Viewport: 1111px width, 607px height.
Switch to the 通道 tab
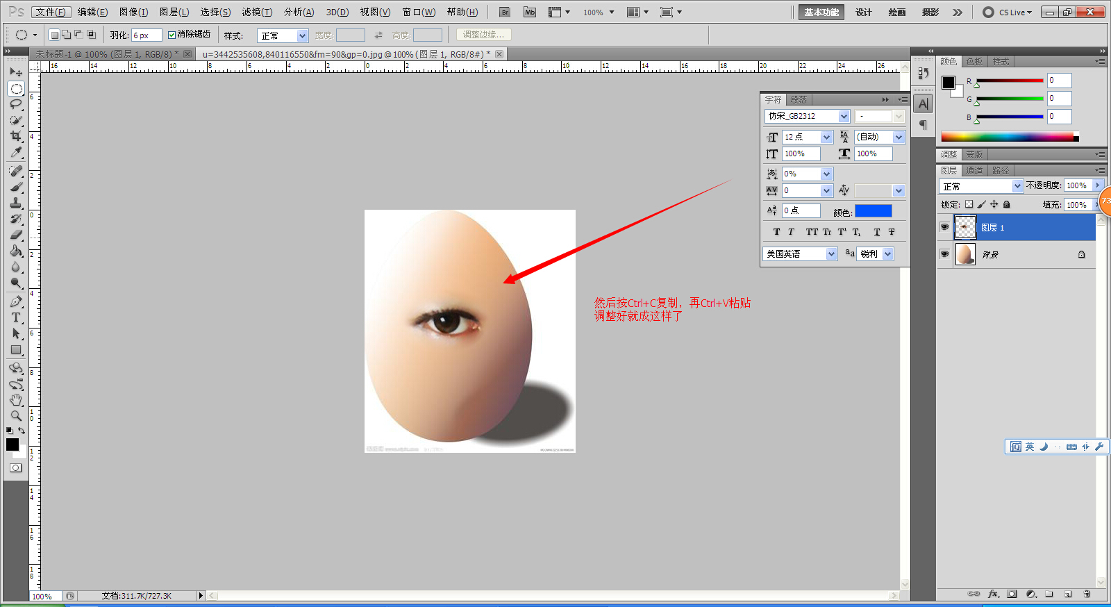[974, 170]
